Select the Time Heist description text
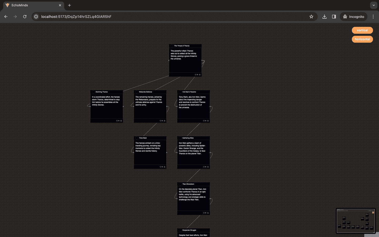The width and height of the screenshot is (379, 237). point(148,147)
